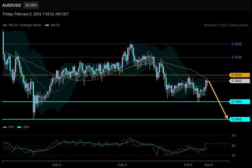The height and width of the screenshot is (168, 252).
Task: Click the orange 0.7610 pivot price tag
Action: pyautogui.click(x=239, y=75)
